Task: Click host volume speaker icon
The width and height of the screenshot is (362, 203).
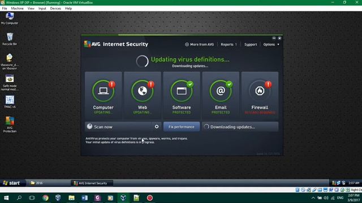Action: [x=326, y=198]
